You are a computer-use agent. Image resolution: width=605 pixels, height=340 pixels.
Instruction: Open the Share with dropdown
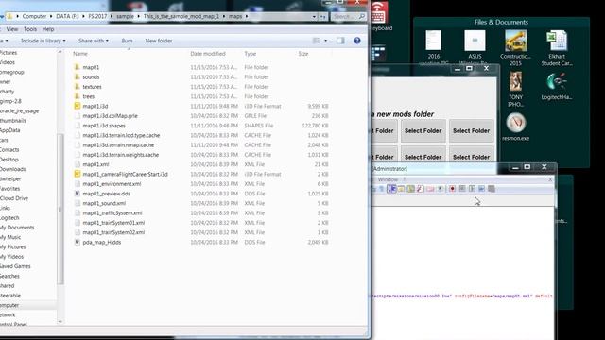pos(94,41)
